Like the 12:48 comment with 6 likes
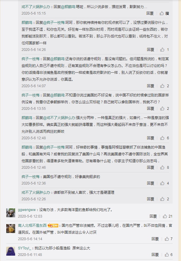 [162, 138]
